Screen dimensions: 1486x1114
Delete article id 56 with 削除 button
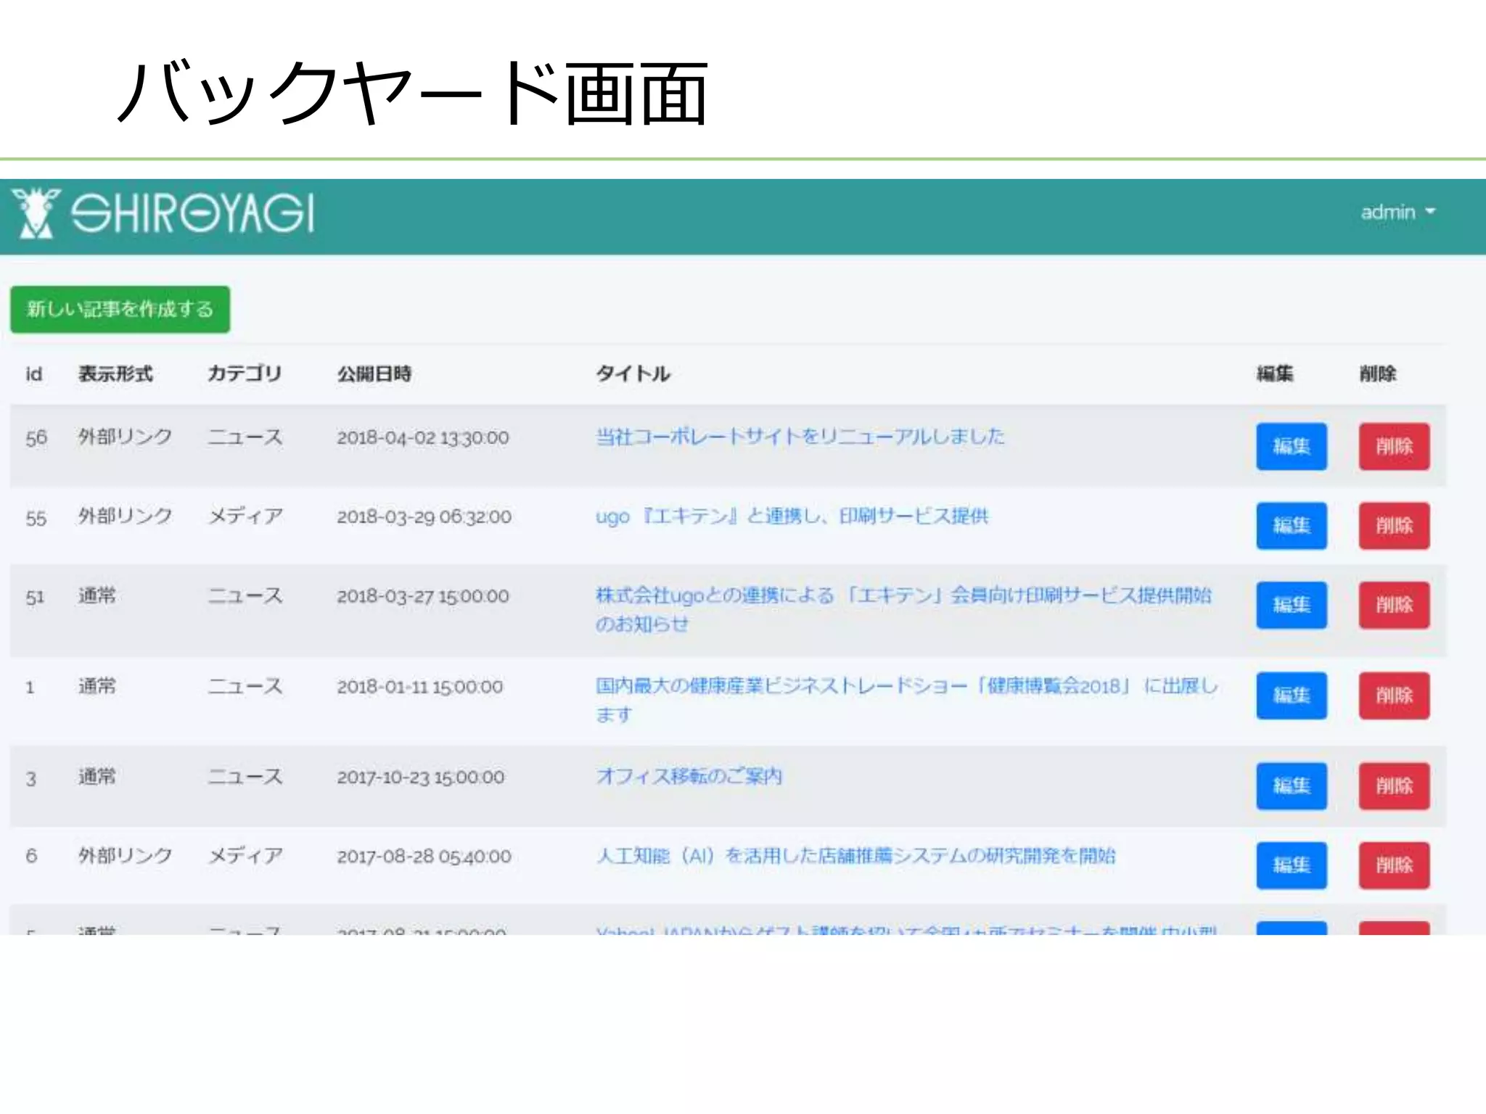(x=1394, y=446)
